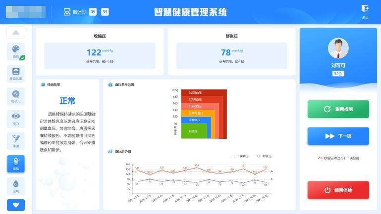Click the 重新检测 retest button

click(x=338, y=109)
